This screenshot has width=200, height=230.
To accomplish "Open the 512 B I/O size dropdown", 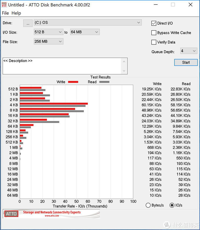I will point(49,32).
